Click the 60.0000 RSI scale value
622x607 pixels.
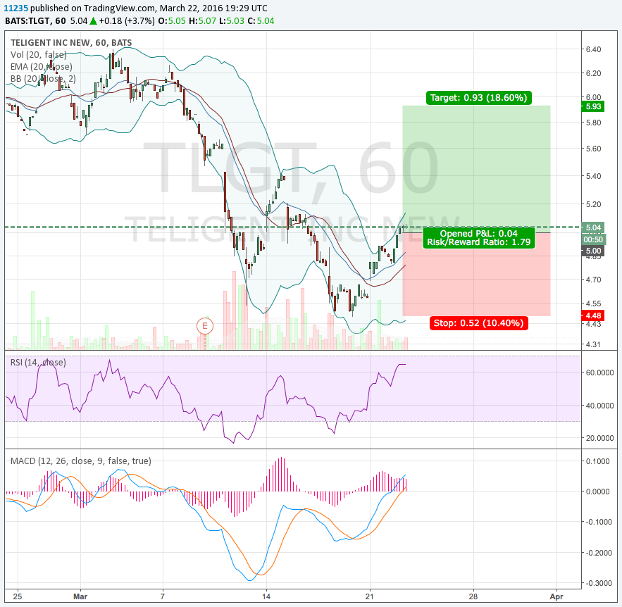pos(599,373)
